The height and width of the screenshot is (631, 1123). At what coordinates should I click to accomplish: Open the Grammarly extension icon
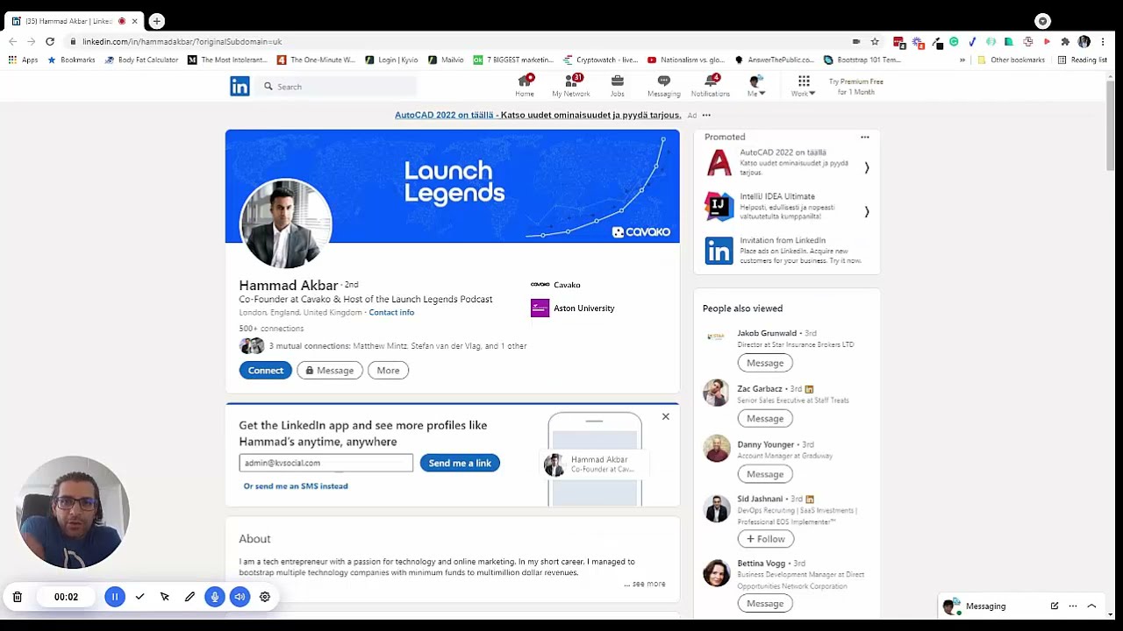click(954, 41)
